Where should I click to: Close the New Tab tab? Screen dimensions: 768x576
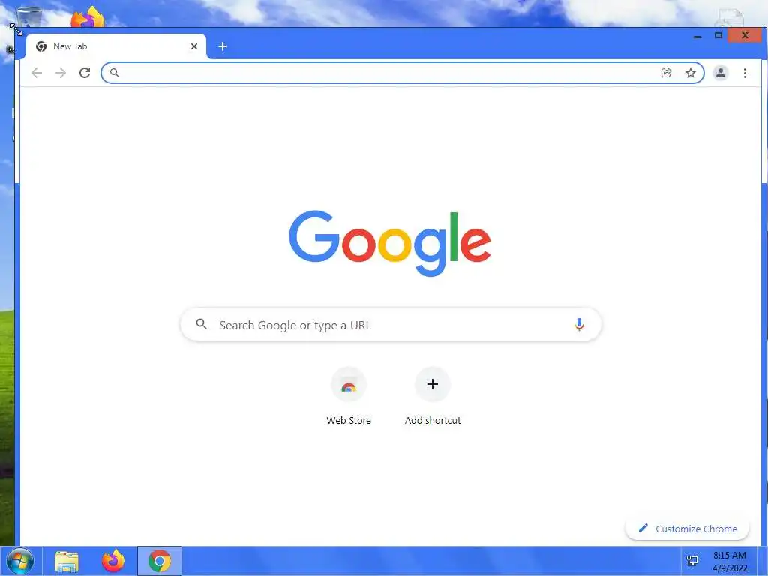[194, 46]
